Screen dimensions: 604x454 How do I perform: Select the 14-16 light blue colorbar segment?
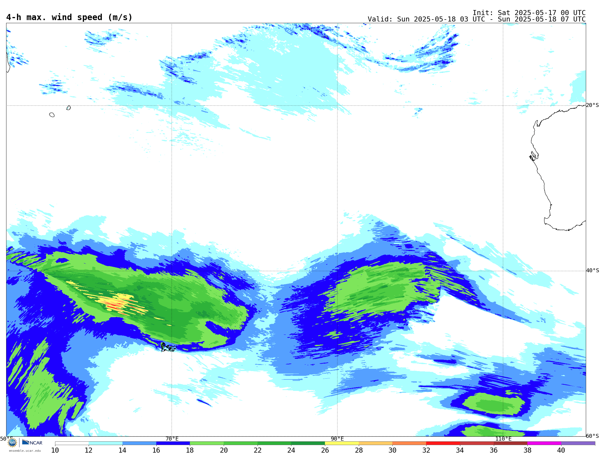point(139,443)
